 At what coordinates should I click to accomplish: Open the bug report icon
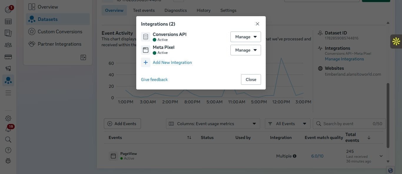tap(8, 161)
